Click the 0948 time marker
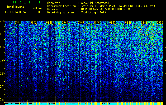Image resolution: width=166 pixels, height=105 pixels. pos(128,23)
